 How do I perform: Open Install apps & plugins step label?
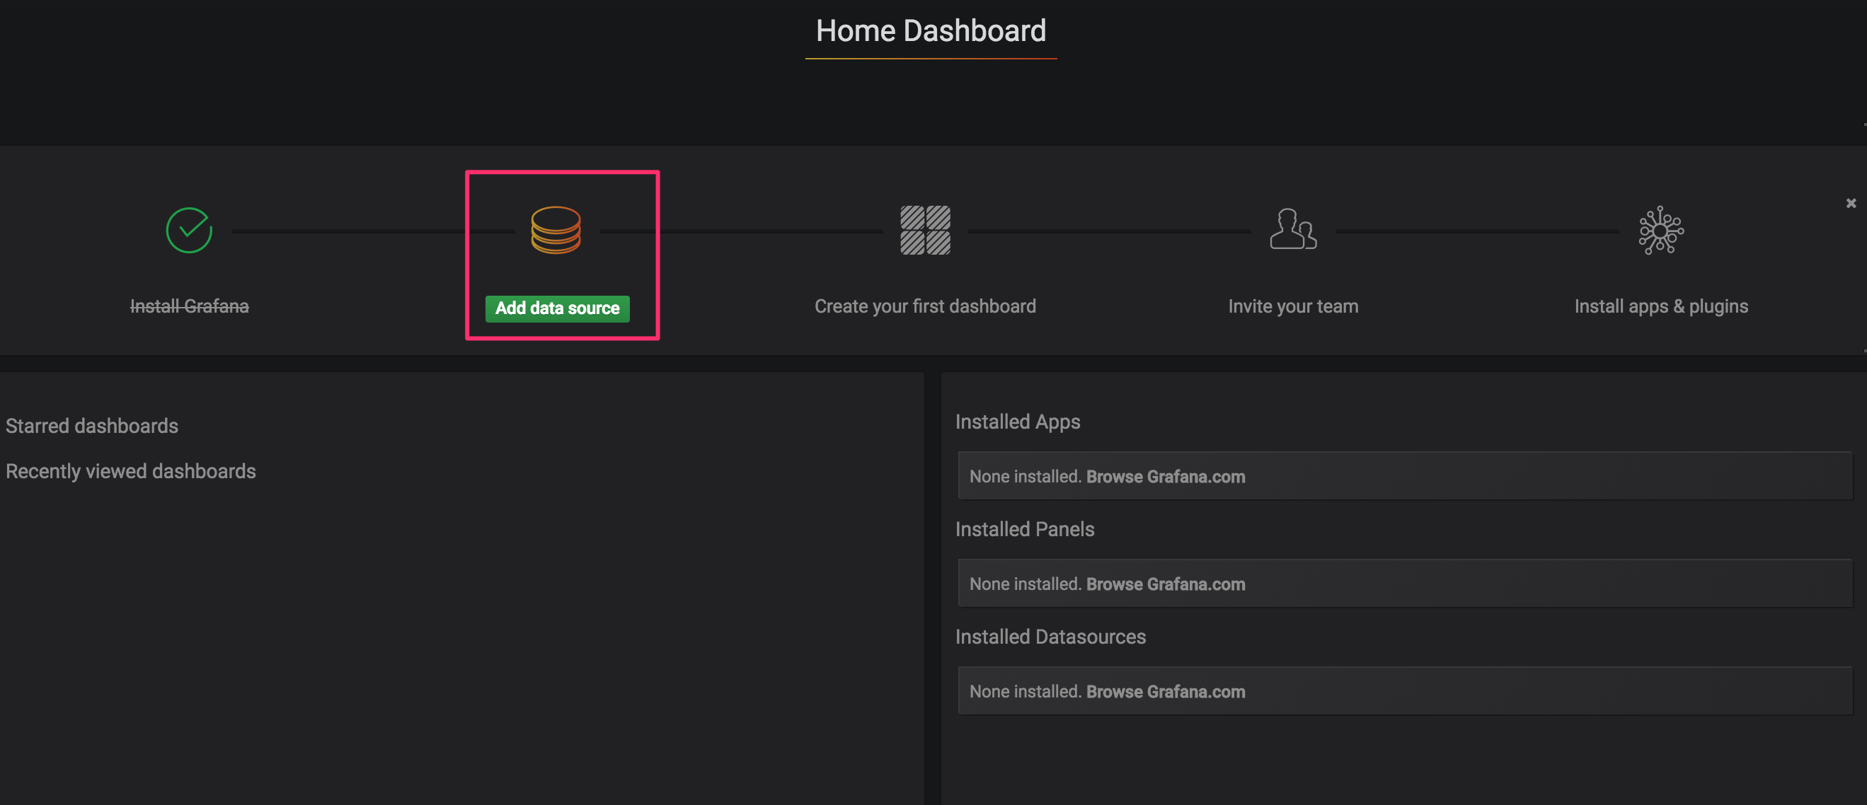coord(1661,306)
